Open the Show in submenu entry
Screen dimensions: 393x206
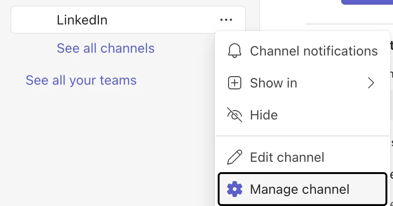302,83
